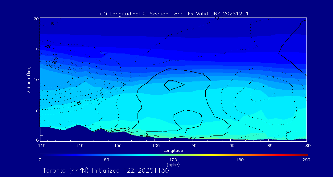Click the colorbar scale label '0'
Image resolution: width=333 pixels, height=177 pixels.
[40, 160]
